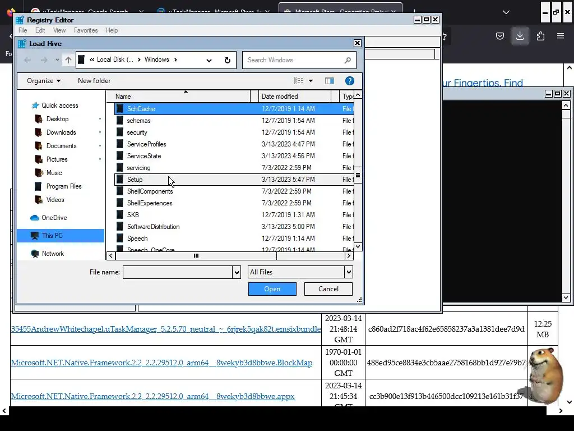Viewport: 574px width, 431px height.
Task: Click the This PC monitor icon
Action: coord(35,236)
